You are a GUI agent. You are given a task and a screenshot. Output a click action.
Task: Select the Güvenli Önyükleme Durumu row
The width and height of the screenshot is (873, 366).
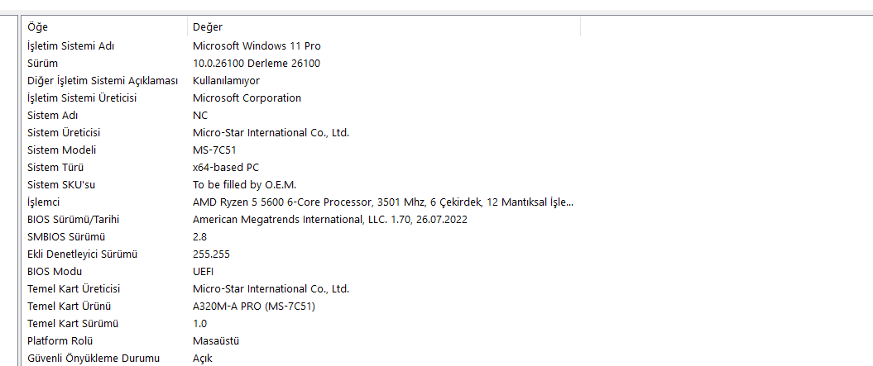click(x=93, y=358)
